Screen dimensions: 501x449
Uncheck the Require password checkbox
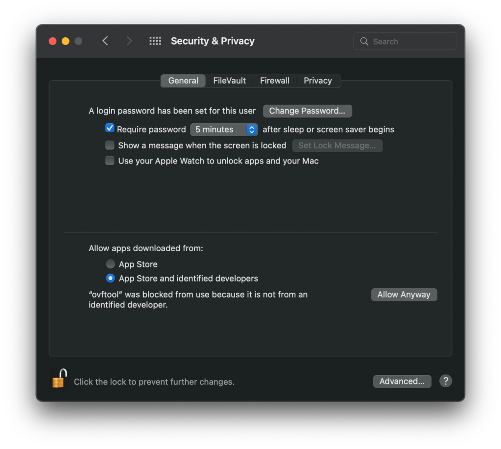click(x=110, y=129)
